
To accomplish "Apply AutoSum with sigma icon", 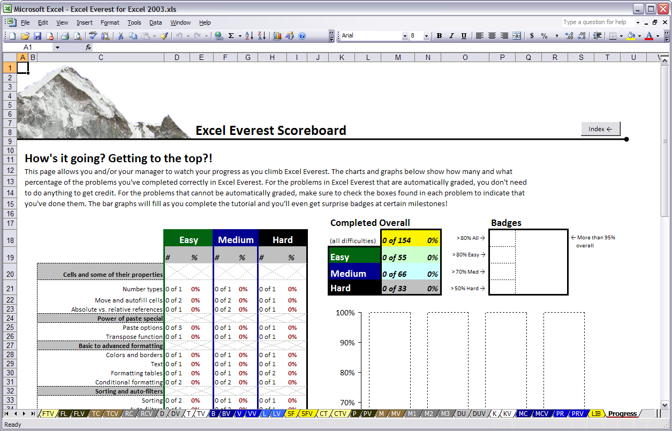I will click(231, 36).
